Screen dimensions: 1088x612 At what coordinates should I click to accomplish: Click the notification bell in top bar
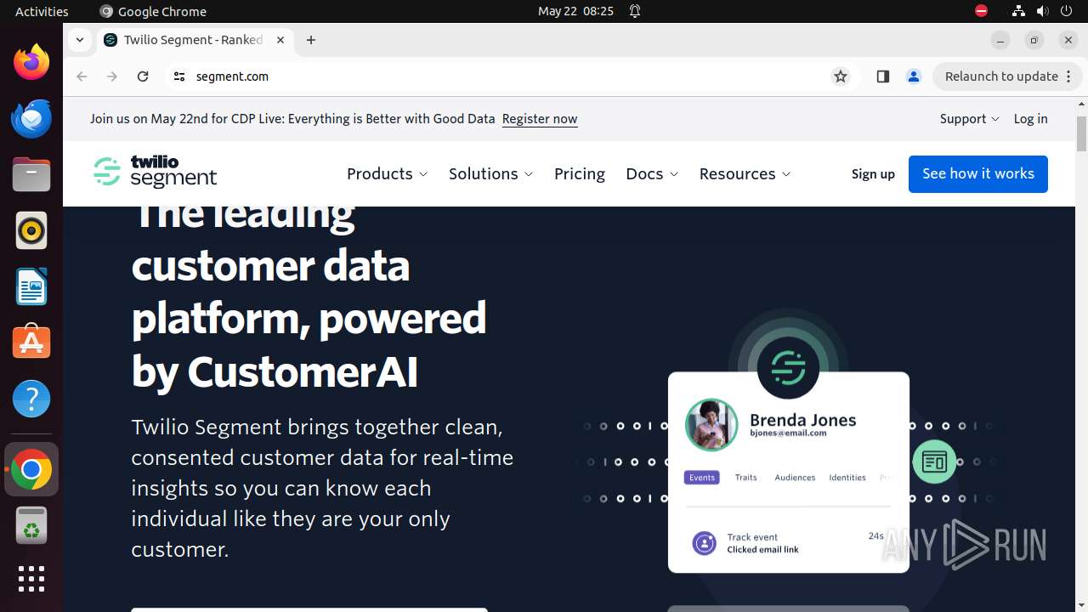click(x=635, y=11)
